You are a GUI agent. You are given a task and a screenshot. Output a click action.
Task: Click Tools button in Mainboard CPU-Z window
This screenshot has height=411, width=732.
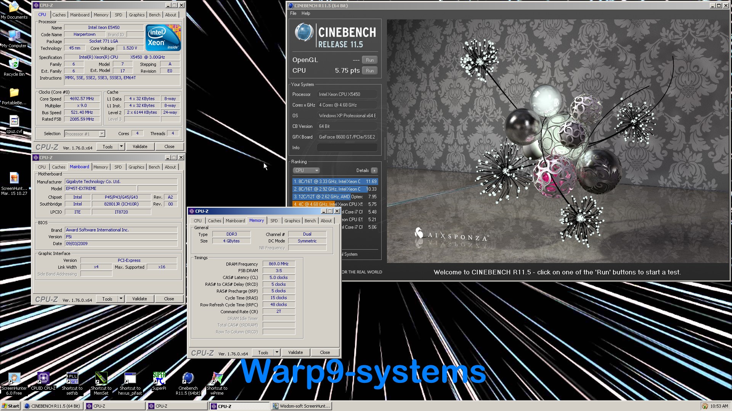click(x=107, y=299)
